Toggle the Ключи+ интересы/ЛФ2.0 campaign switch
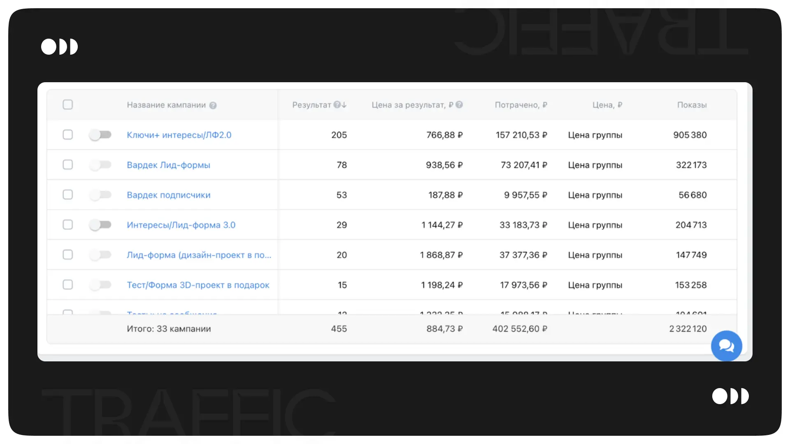 (x=100, y=135)
